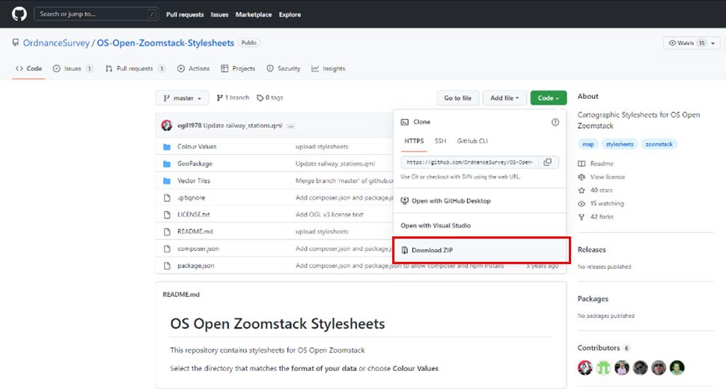Click the .gitignore file icon
Image resolution: width=726 pixels, height=389 pixels.
167,198
